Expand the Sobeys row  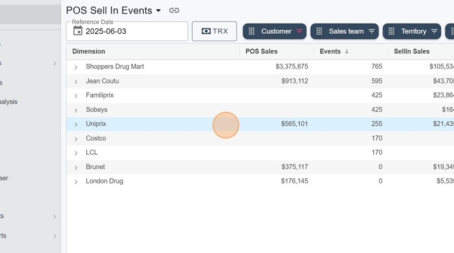[76, 110]
